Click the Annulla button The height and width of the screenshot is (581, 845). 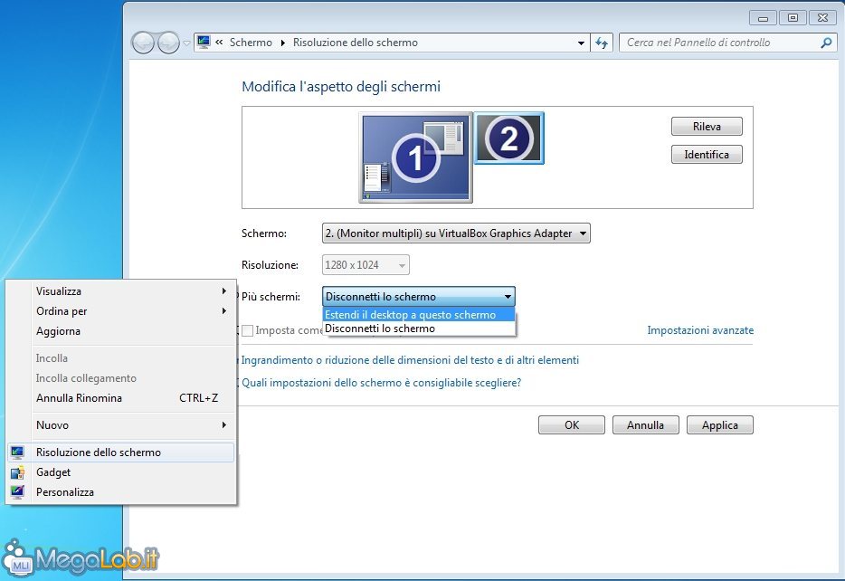646,425
